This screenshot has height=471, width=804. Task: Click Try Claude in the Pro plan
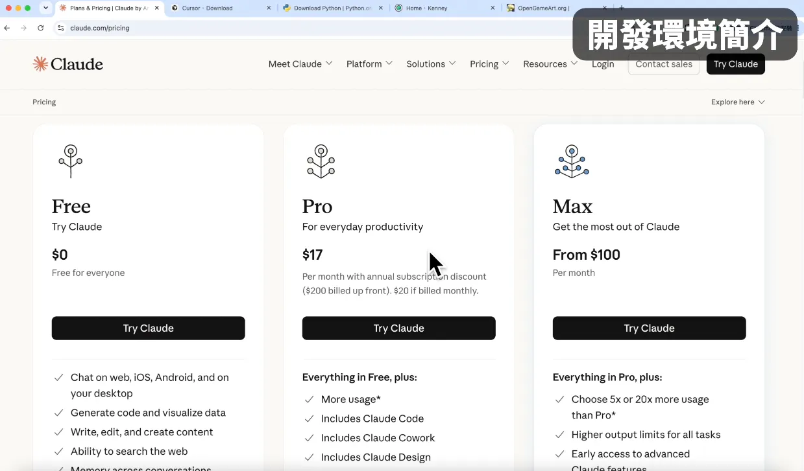point(398,328)
